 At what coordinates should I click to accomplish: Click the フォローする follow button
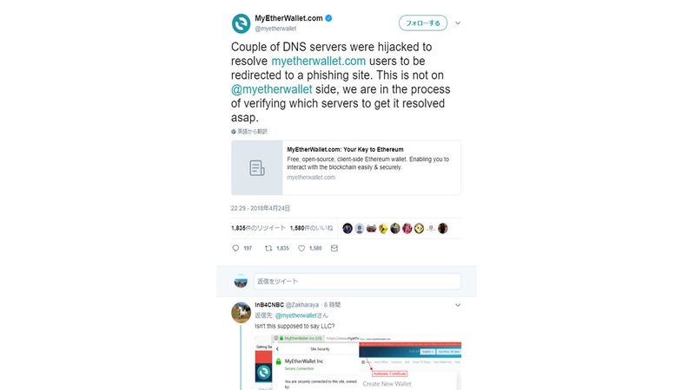(423, 23)
